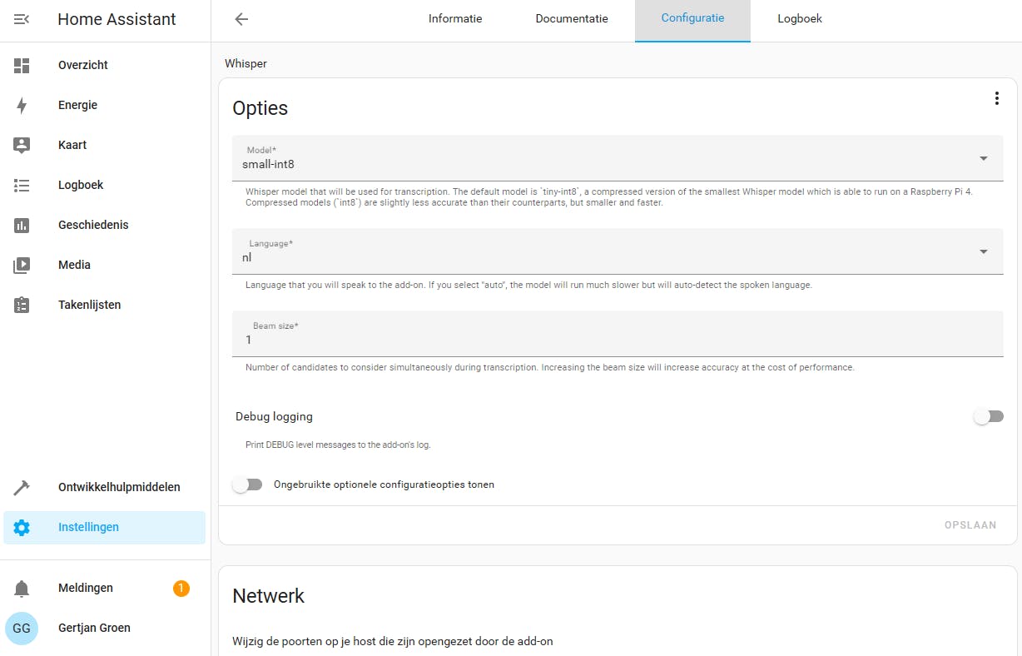Viewport: 1022px width, 656px height.
Task: Open the Language dropdown
Action: point(983,251)
